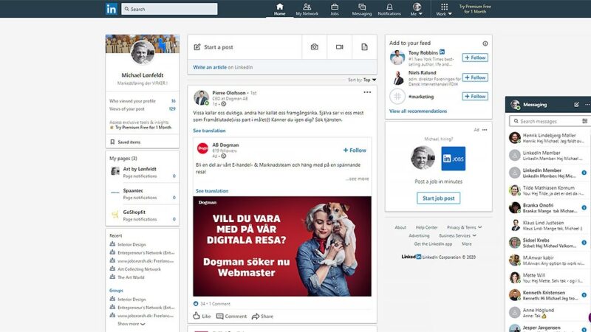Viewport: 591px width, 332px height.
Task: Click See translation under Pierre's text
Action: pos(209,131)
